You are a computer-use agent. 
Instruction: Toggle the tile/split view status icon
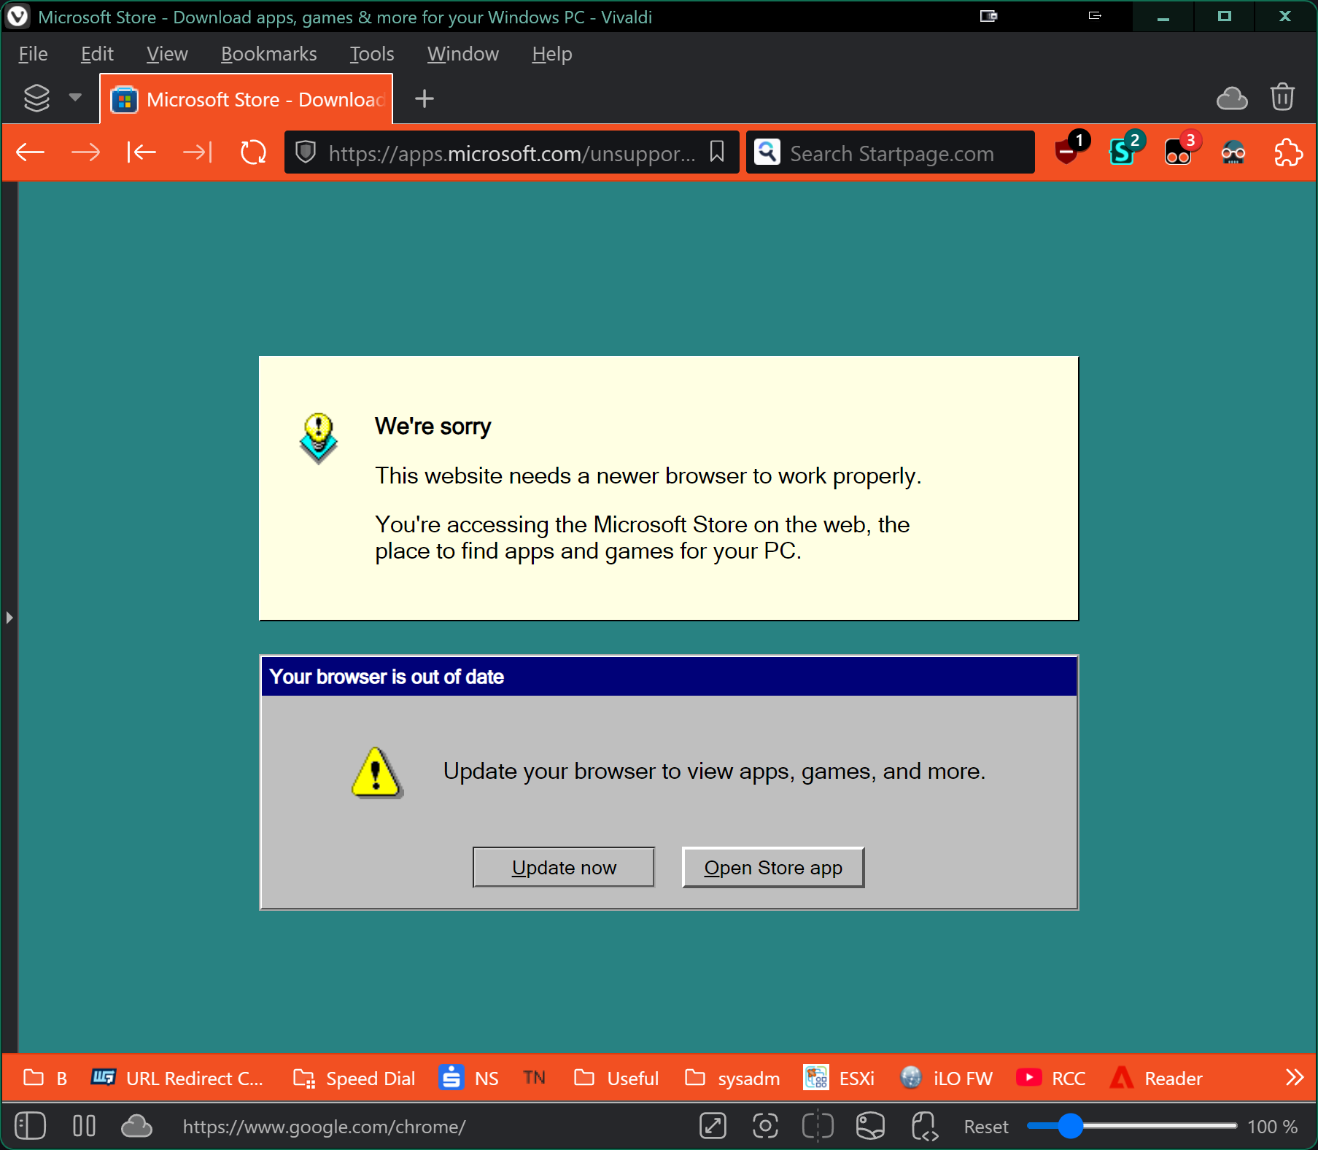click(818, 1125)
